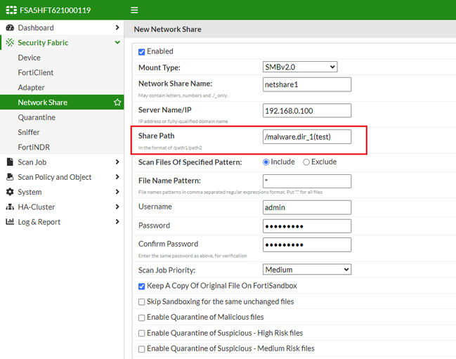The width and height of the screenshot is (456, 359).
Task: Open the Mount Type SMBv2.0 dropdown
Action: [x=300, y=67]
